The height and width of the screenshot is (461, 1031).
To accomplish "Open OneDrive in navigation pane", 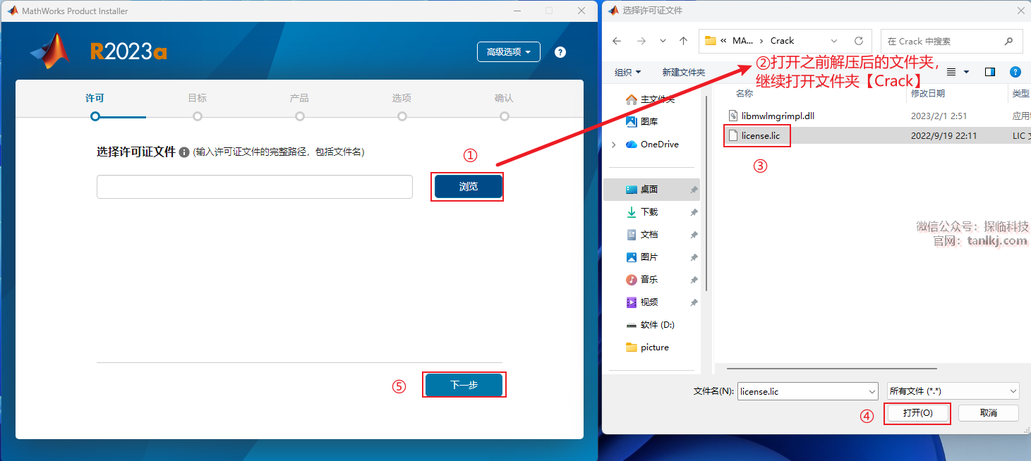I will point(652,144).
